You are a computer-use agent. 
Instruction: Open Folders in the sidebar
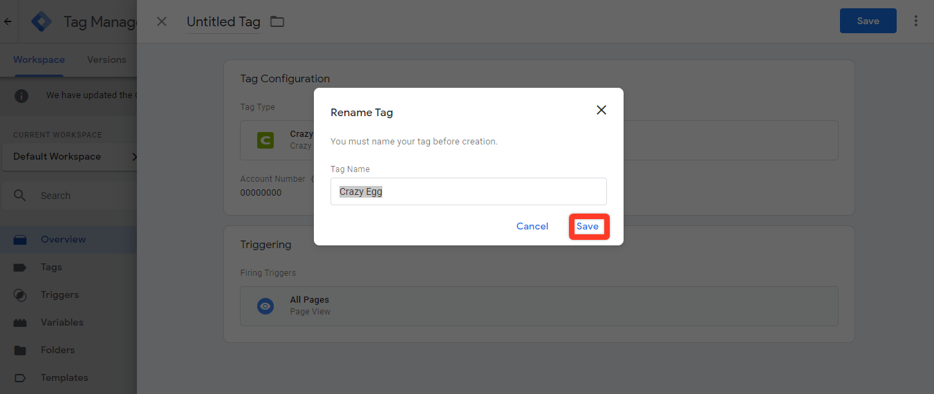pyautogui.click(x=68, y=350)
